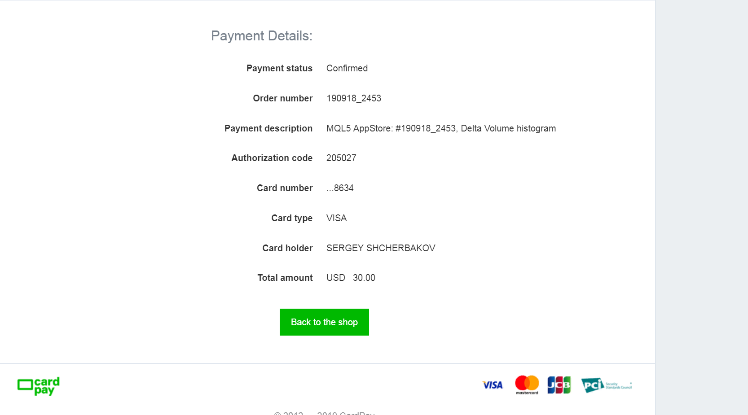Click the PCI Security Standards Council logo

(x=606, y=385)
